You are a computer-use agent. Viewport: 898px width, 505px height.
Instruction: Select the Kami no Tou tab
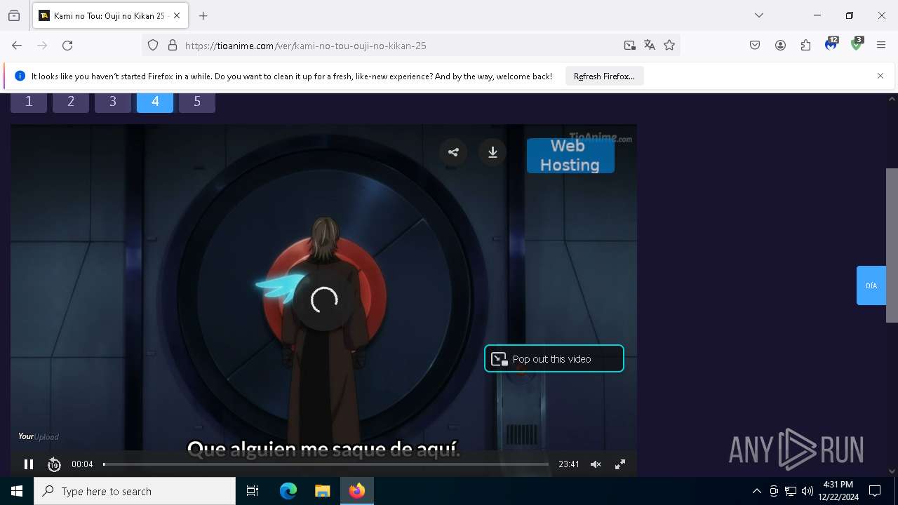(109, 15)
